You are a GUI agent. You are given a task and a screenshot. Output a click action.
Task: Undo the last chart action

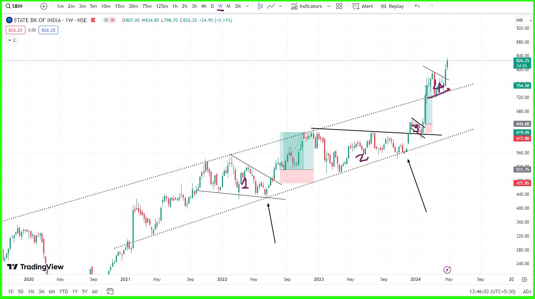point(417,6)
